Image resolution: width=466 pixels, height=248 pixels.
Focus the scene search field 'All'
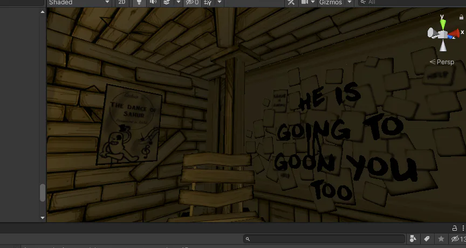413,2
